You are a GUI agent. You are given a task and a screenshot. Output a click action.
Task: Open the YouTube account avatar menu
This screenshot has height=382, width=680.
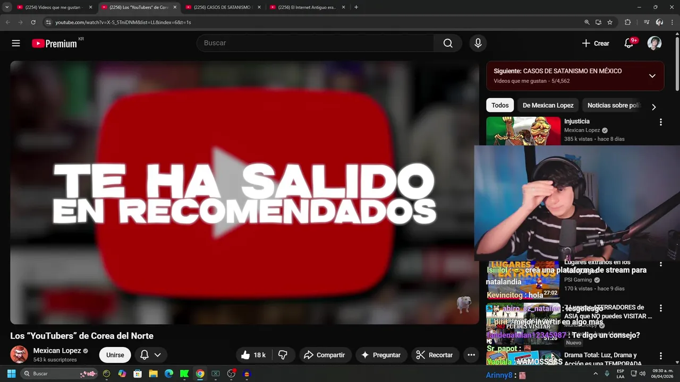654,44
